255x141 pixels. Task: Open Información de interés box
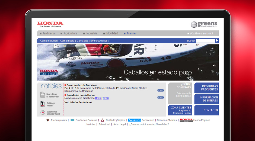pos(206,99)
